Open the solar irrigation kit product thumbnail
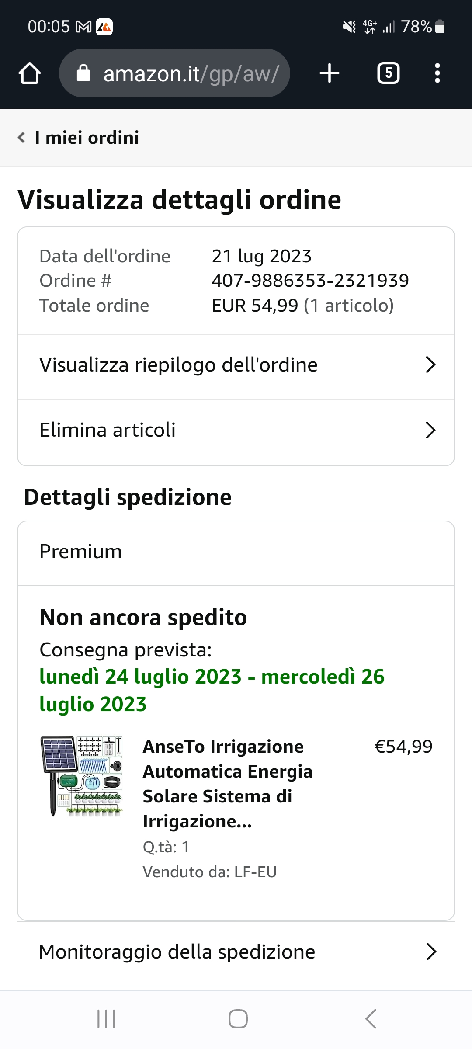 click(82, 776)
